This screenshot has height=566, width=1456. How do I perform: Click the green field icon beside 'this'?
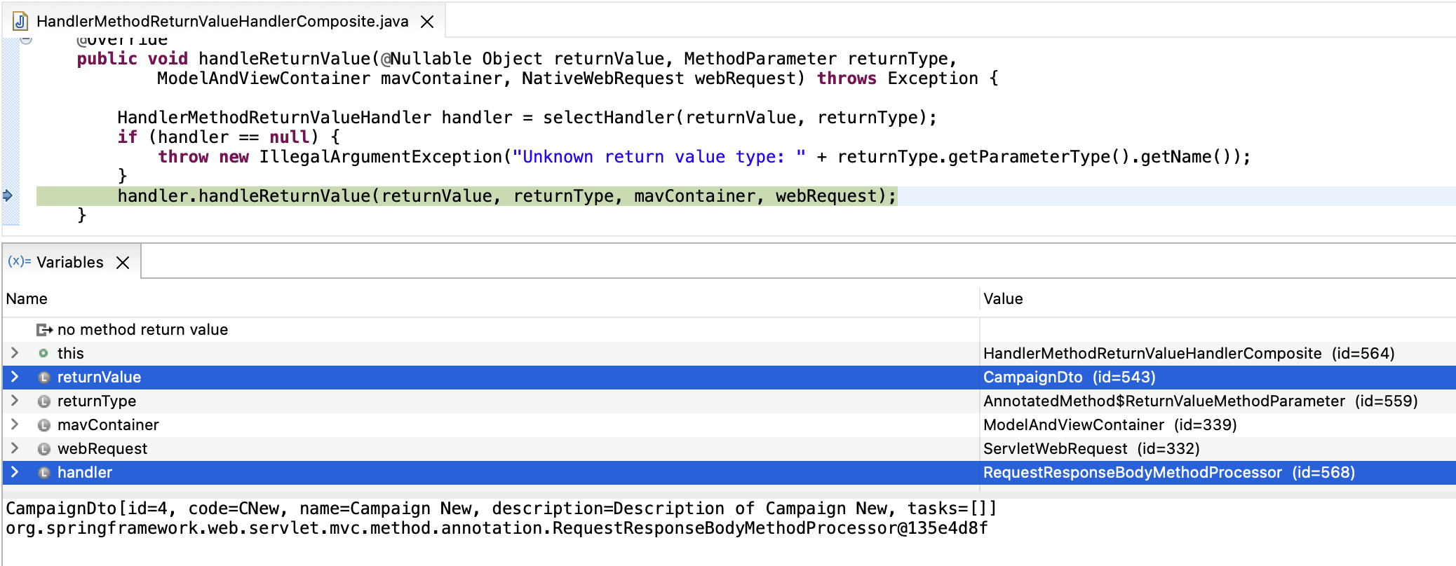pos(43,353)
